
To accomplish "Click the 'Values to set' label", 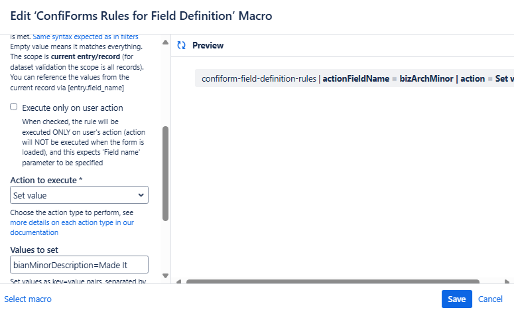I will click(x=34, y=250).
